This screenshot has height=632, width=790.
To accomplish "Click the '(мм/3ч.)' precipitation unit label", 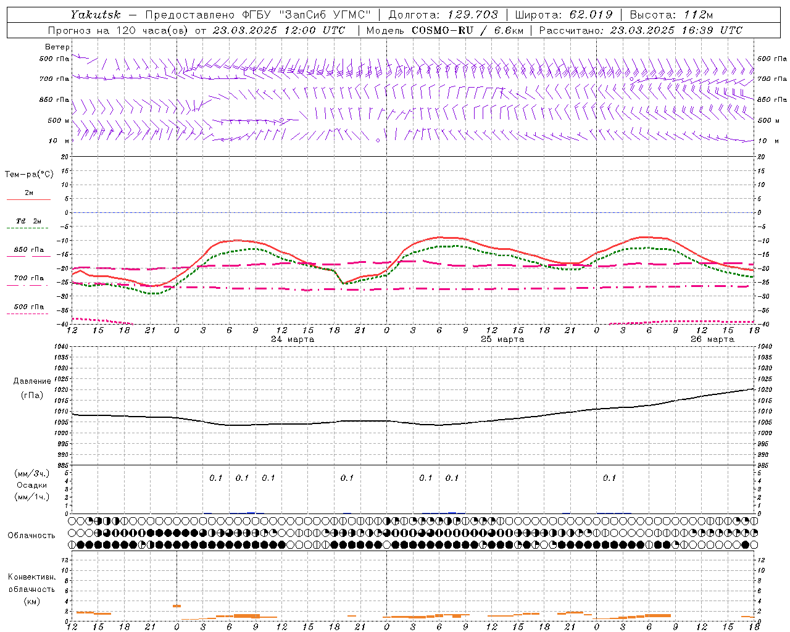I will coord(32,473).
